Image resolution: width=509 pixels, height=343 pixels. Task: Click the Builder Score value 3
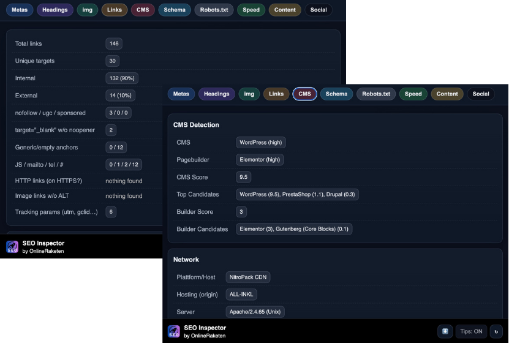(241, 212)
